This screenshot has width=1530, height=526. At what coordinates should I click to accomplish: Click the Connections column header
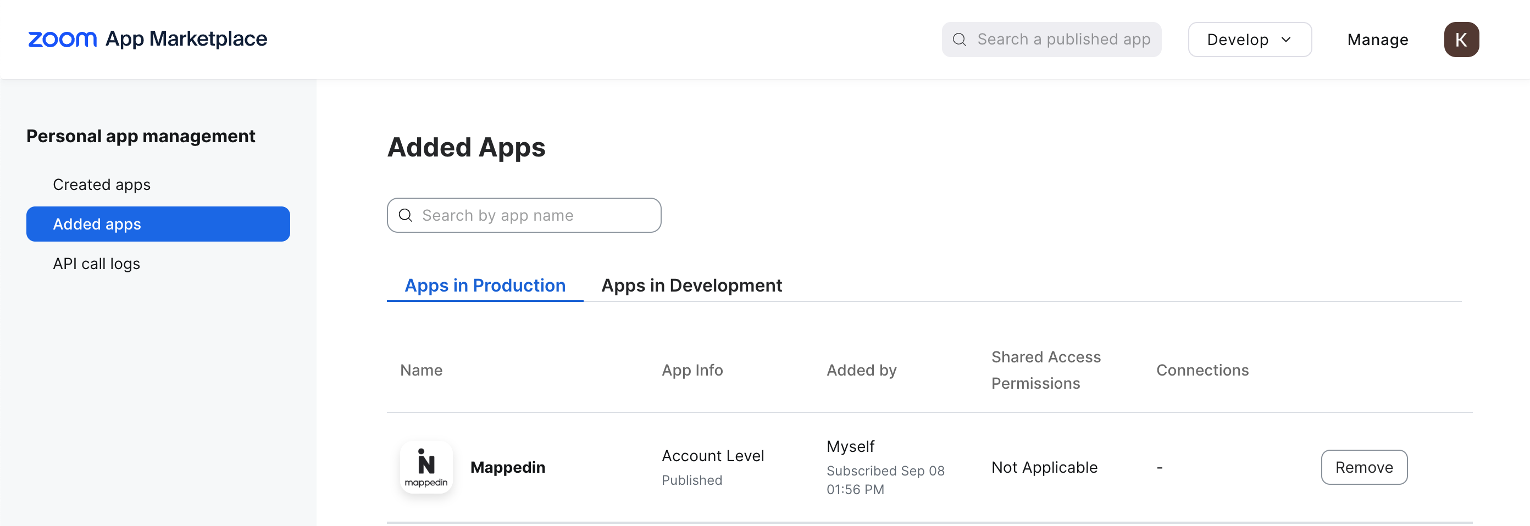click(1202, 370)
